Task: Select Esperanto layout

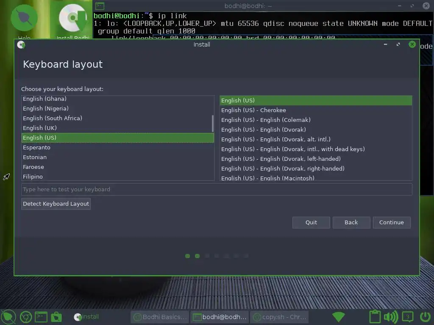Action: 118,148
